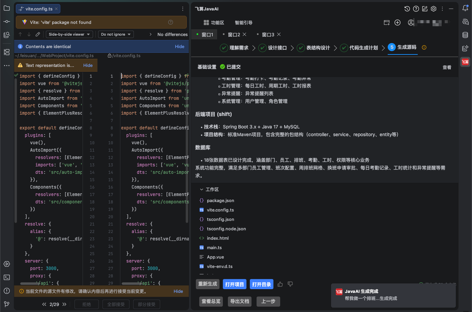The width and height of the screenshot is (472, 312).
Task: Click 查看总览 button
Action: tap(211, 301)
